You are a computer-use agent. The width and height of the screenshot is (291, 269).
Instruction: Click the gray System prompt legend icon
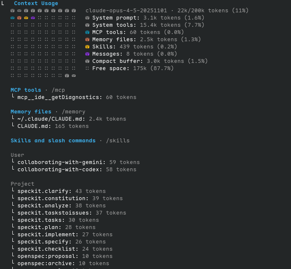point(87,18)
